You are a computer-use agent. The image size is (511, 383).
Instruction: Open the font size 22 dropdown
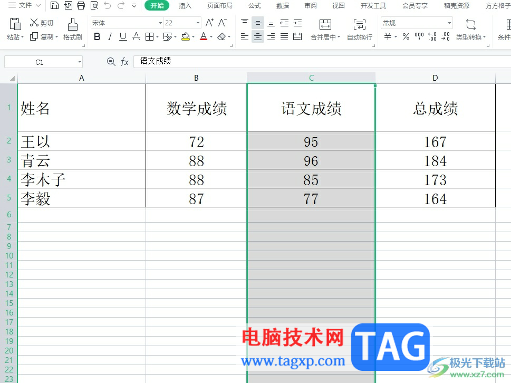(x=198, y=23)
